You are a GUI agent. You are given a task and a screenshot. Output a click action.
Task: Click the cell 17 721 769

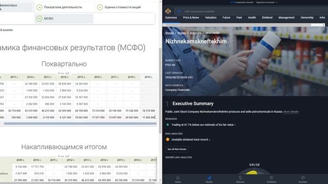pos(37,167)
